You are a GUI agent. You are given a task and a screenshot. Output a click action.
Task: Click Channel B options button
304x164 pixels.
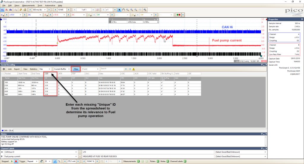pos(46,15)
